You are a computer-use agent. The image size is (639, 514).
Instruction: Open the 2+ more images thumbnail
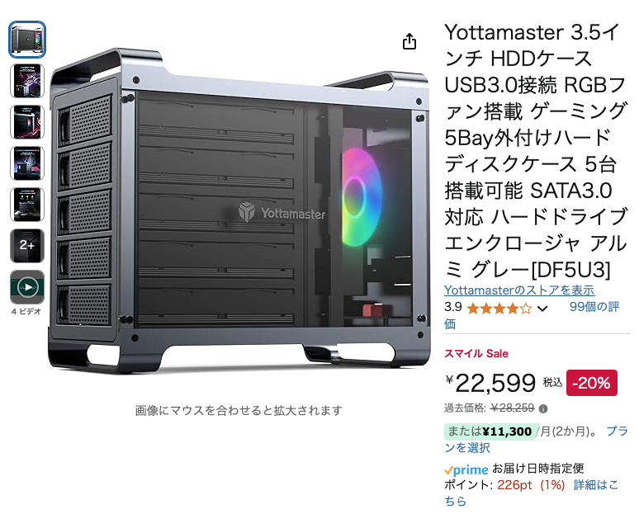coord(27,246)
